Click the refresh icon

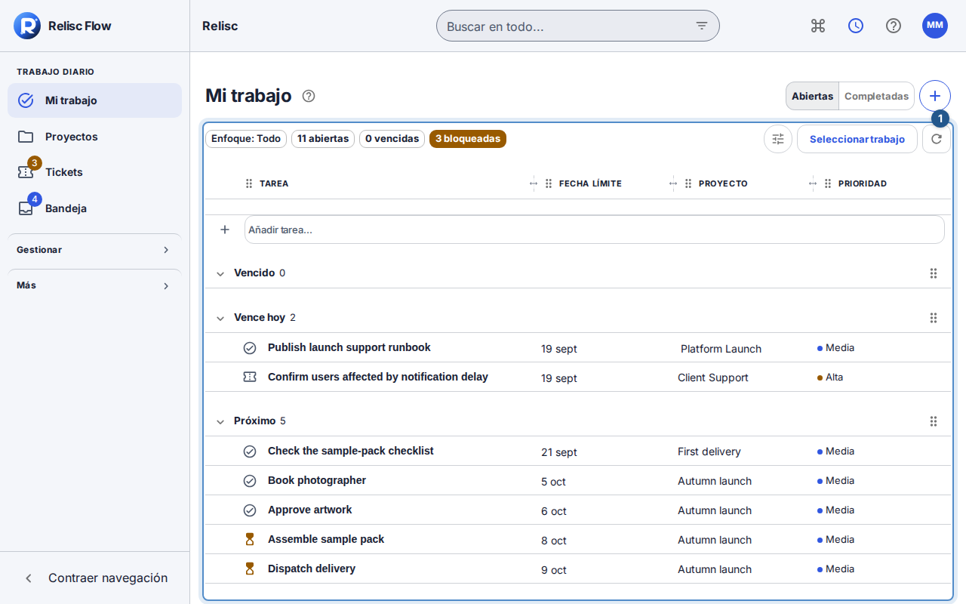pyautogui.click(x=937, y=139)
